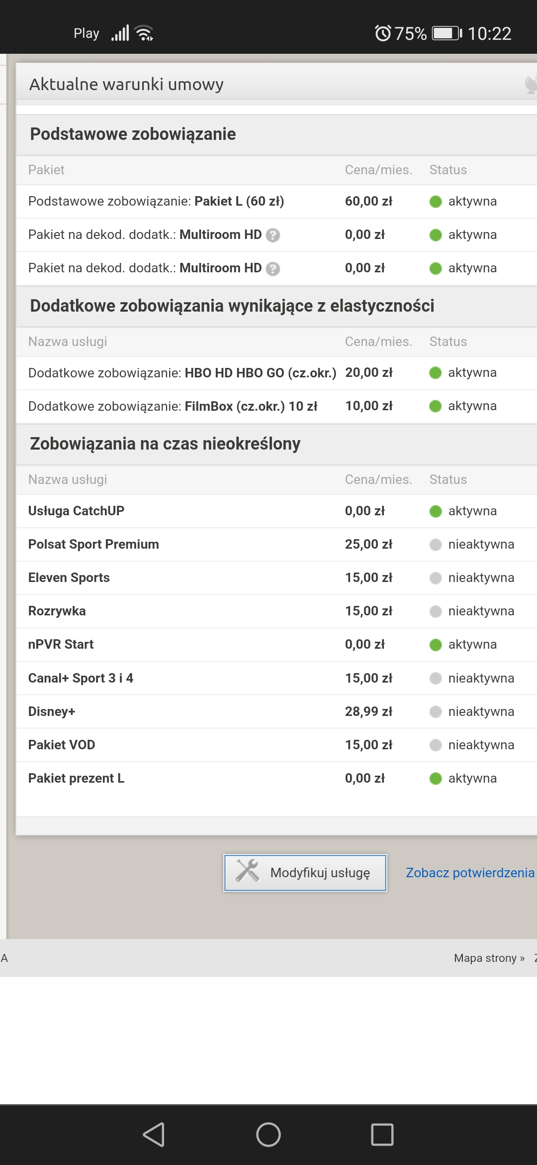Click the green status dot for HBO HD HBO GO

click(x=436, y=373)
